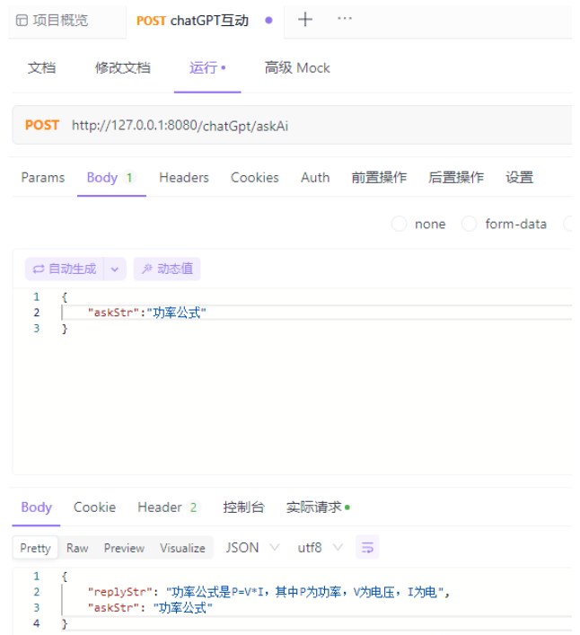Screen dimensions: 580x635
Task: Click the replyStr line in response
Action: pos(268,592)
